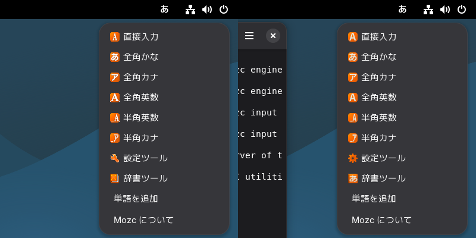The height and width of the screenshot is (238, 476).
Task: Click the 全角カナ icon in right menu
Action: 353,77
